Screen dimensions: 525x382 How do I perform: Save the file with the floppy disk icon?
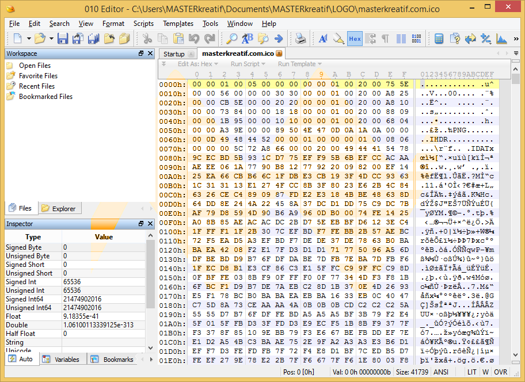[63, 39]
